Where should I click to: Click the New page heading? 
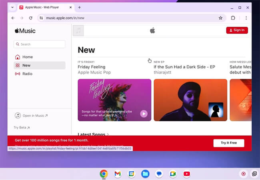tap(86, 50)
